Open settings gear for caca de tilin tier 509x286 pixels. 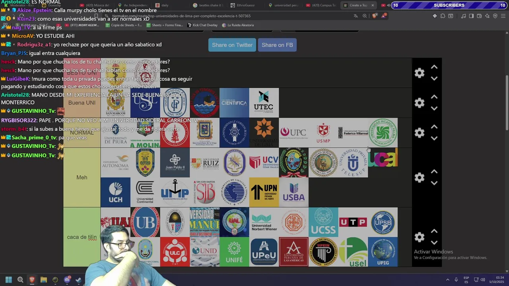(420, 237)
